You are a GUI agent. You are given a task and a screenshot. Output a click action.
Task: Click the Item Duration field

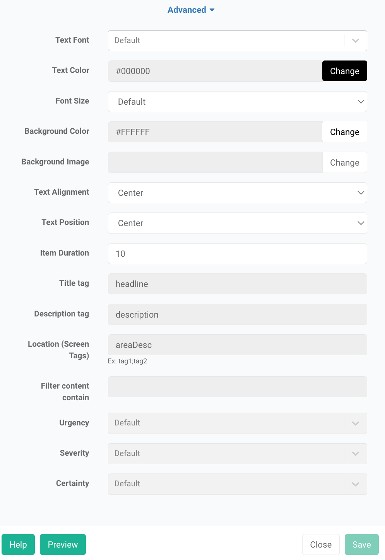pos(237,254)
